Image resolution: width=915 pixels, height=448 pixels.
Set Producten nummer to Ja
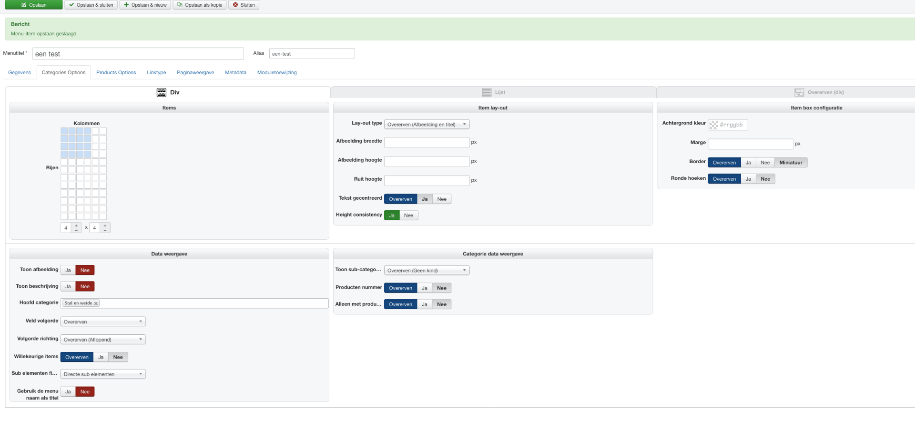tap(424, 288)
